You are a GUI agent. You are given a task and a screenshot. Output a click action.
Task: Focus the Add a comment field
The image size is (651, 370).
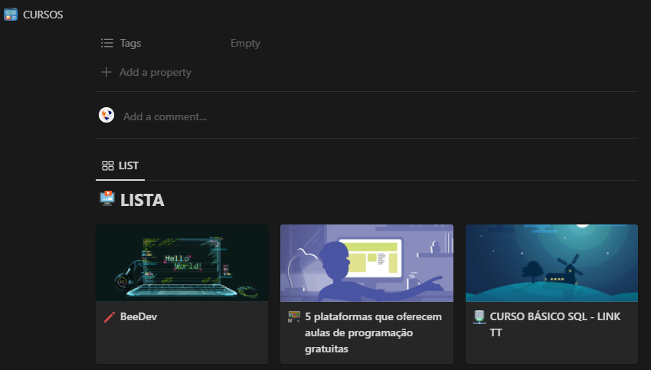pos(165,116)
